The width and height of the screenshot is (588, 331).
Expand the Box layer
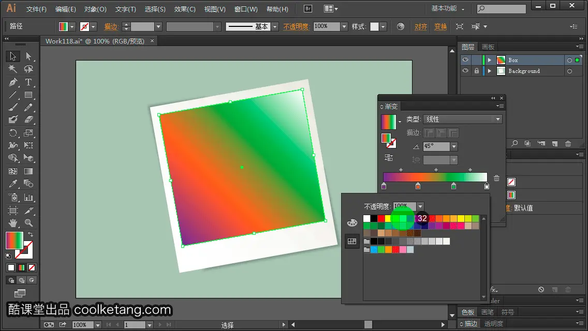click(489, 60)
